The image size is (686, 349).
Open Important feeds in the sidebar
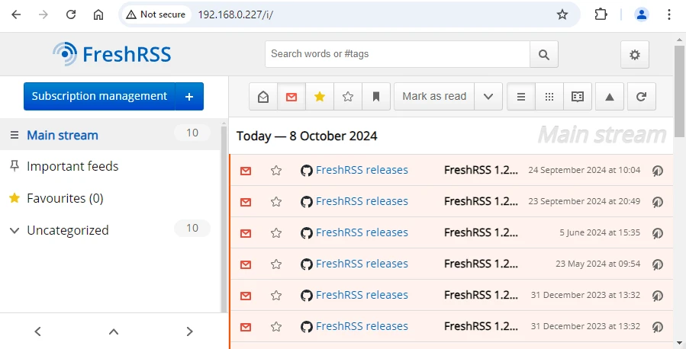(x=72, y=166)
